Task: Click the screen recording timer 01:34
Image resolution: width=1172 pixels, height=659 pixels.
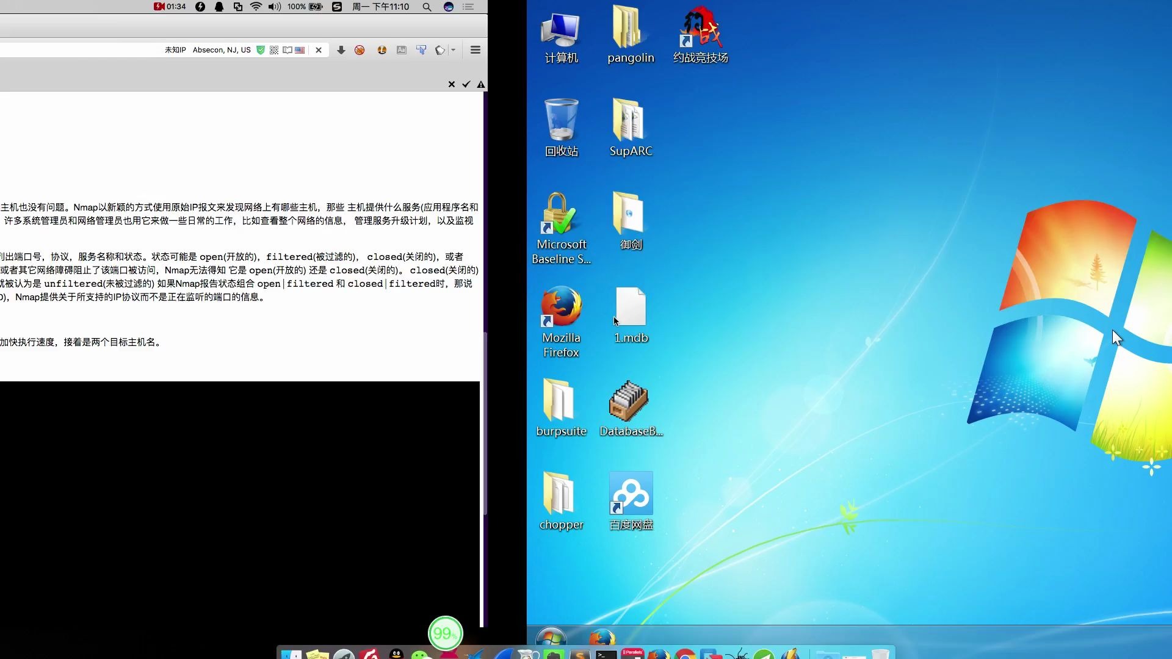Action: (170, 7)
